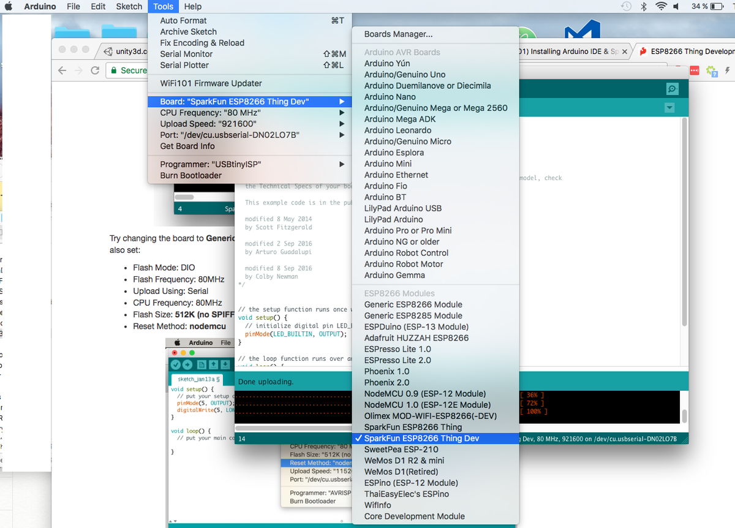Expand the Programmer "USBtinyISP" submenu
This screenshot has width=735, height=528.
(250, 164)
